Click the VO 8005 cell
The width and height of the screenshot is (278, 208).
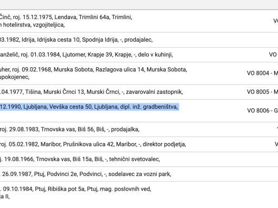[x=262, y=92]
